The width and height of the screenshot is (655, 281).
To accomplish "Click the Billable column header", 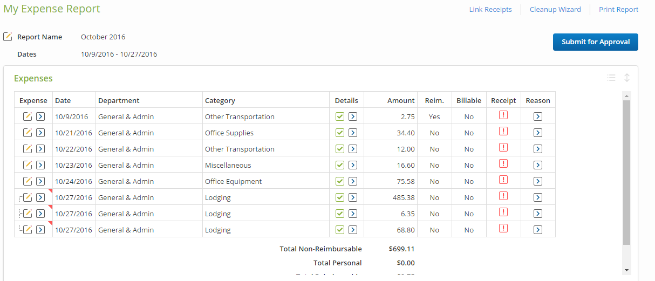I will pos(469,100).
